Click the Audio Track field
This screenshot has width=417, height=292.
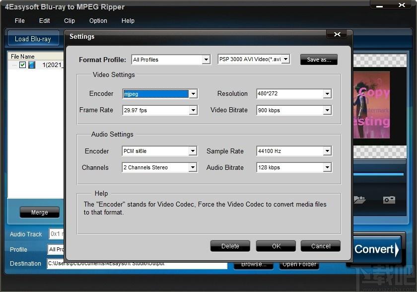(x=57, y=234)
